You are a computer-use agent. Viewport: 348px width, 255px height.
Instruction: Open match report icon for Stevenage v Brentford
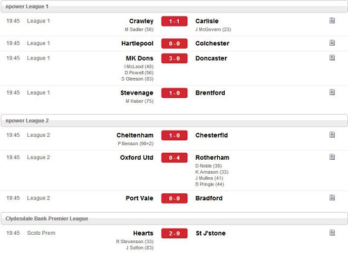tap(332, 92)
